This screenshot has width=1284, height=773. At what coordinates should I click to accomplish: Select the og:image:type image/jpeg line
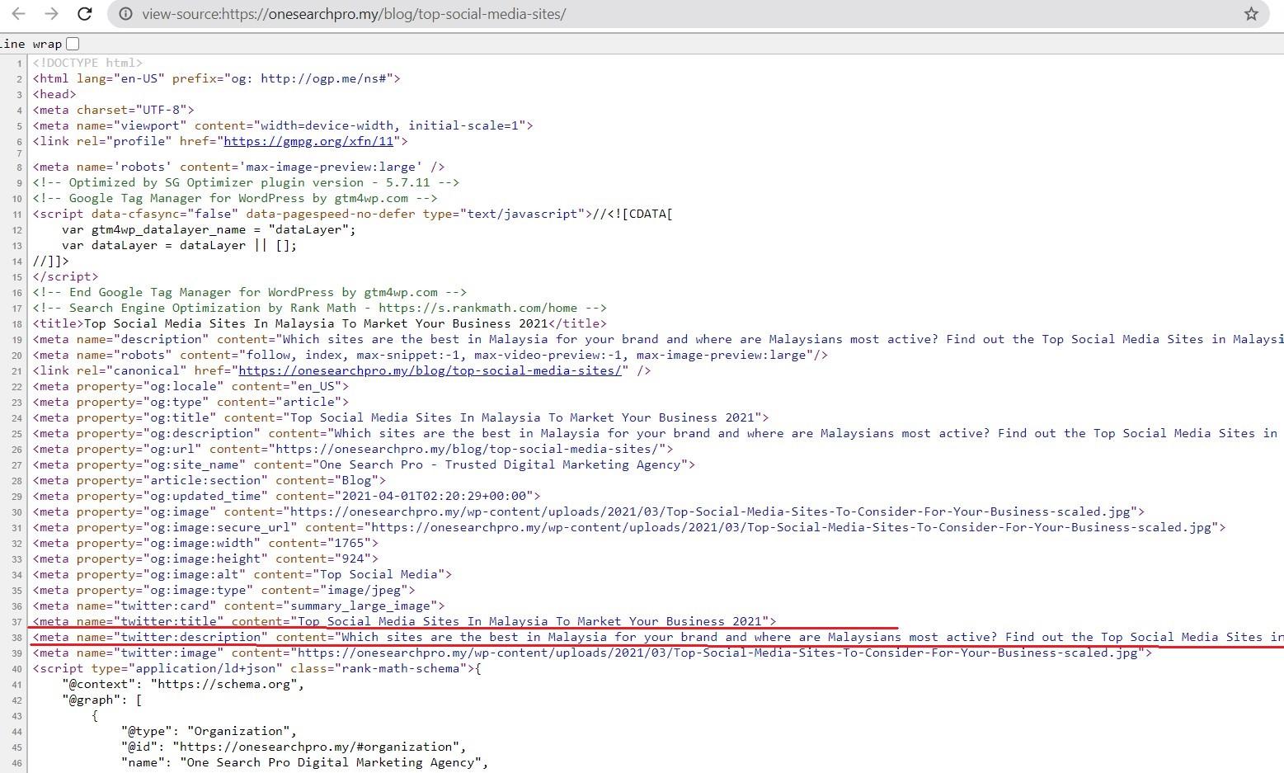(x=224, y=590)
